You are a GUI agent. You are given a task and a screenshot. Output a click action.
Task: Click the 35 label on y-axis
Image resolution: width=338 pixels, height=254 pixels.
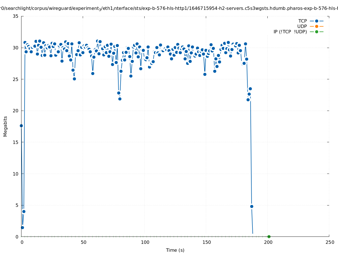point(16,16)
